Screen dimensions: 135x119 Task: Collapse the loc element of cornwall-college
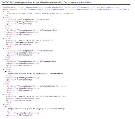(x=6, y=107)
